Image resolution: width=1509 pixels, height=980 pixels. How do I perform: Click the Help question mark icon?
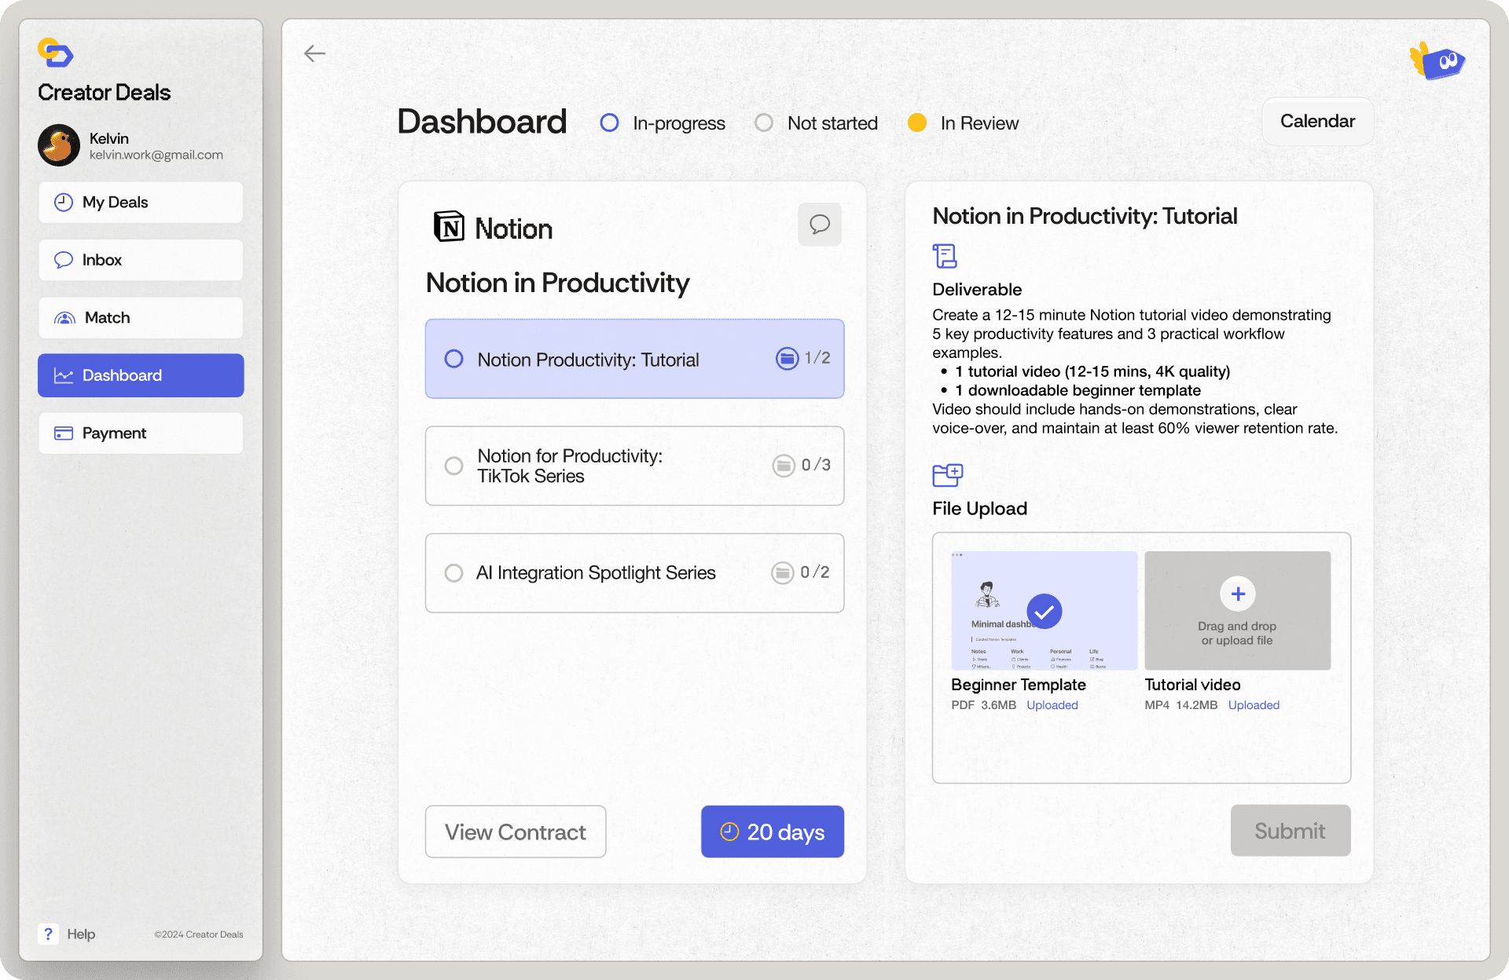(48, 934)
